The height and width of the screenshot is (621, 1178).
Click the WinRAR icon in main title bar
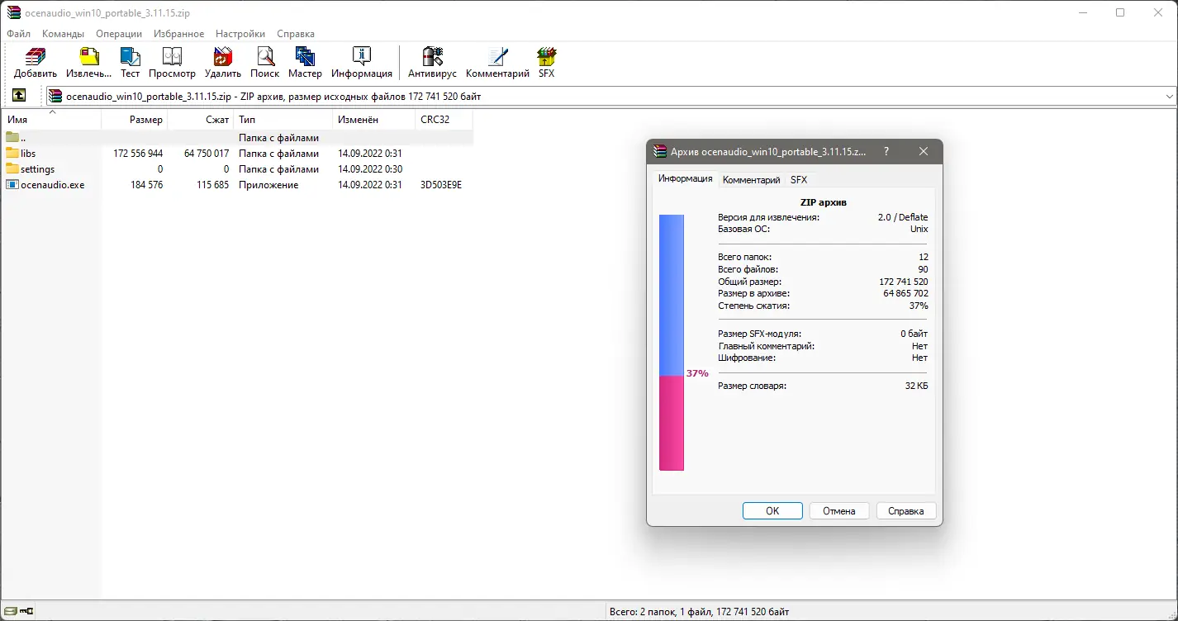14,12
